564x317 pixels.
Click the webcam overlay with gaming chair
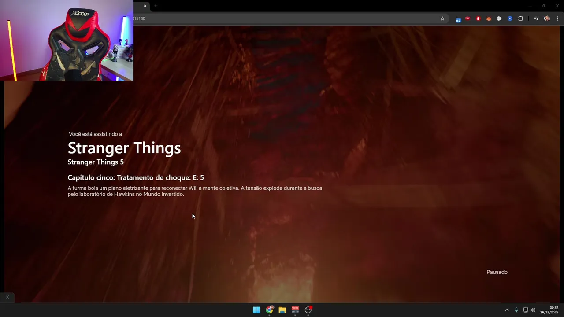point(66,41)
